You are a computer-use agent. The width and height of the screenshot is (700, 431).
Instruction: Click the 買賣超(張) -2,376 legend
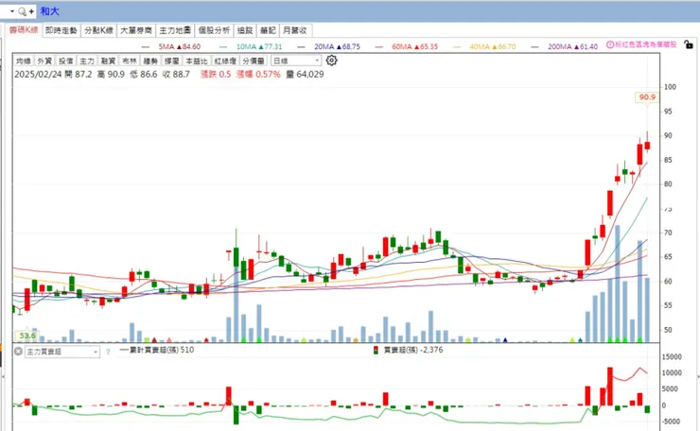point(409,350)
